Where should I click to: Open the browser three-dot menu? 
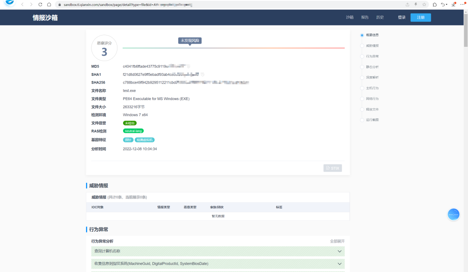coord(463,4)
